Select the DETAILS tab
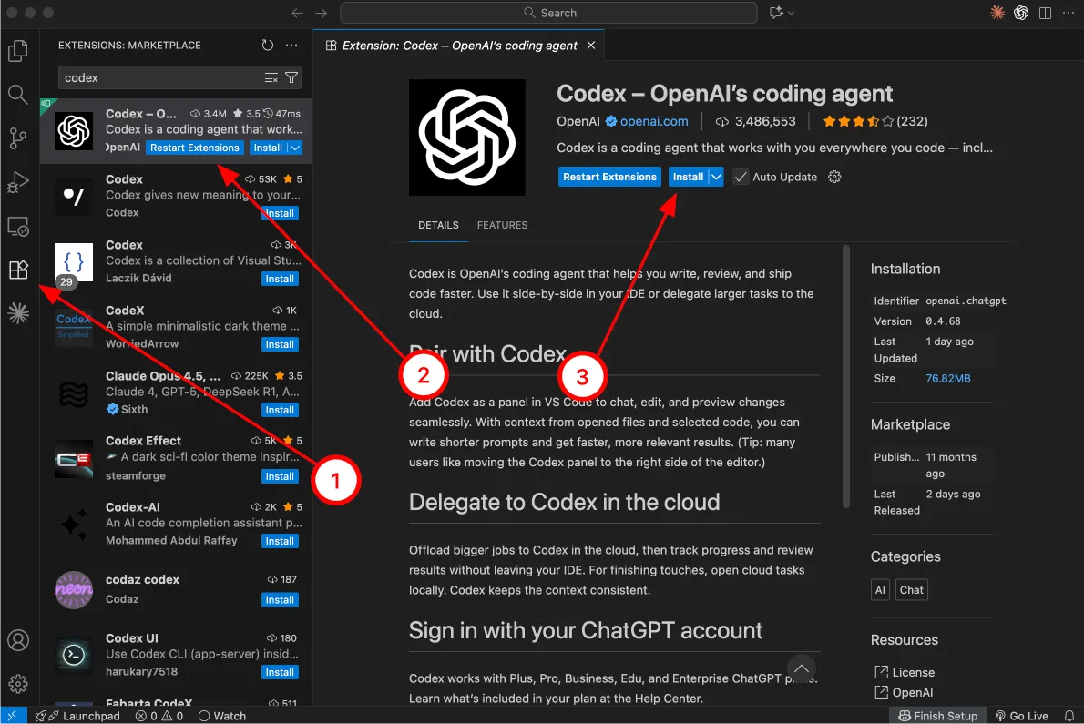Viewport: 1084px width, 724px height. (438, 225)
